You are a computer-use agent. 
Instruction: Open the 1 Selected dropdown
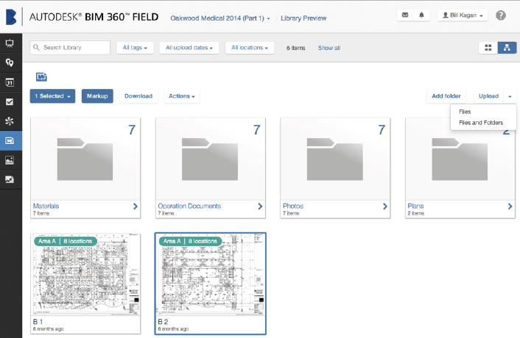tap(52, 96)
